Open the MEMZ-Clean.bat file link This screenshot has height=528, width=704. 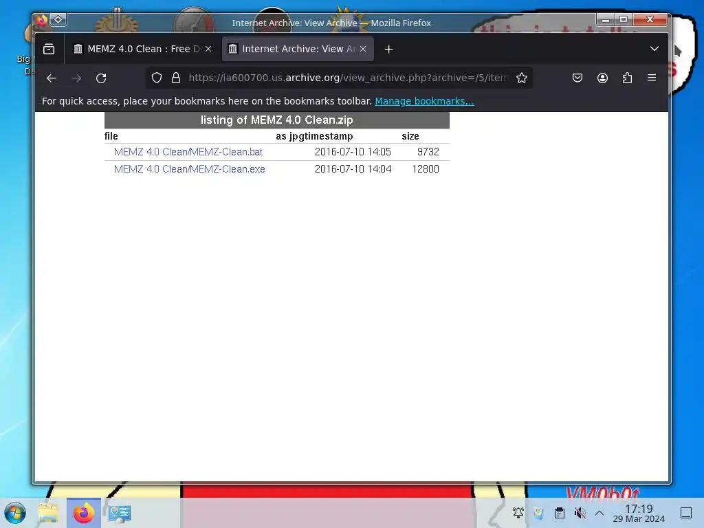(188, 152)
